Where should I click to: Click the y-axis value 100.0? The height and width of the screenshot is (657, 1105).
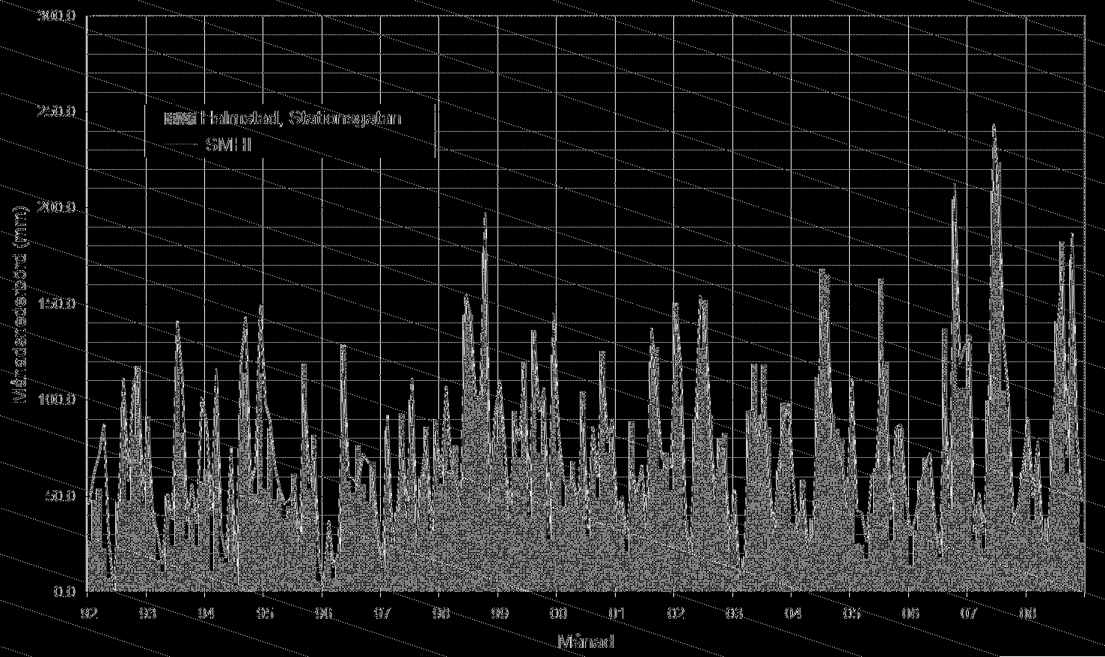click(x=57, y=400)
